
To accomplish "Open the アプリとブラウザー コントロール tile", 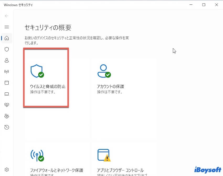I will pos(120,170).
